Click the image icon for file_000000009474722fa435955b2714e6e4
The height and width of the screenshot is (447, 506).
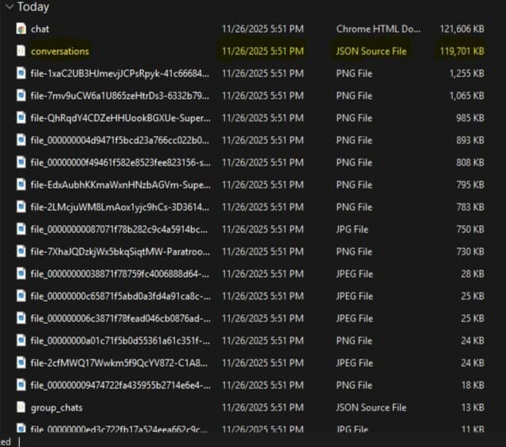coord(21,385)
